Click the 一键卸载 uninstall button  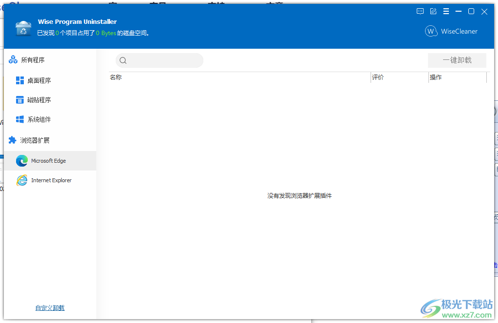[456, 60]
